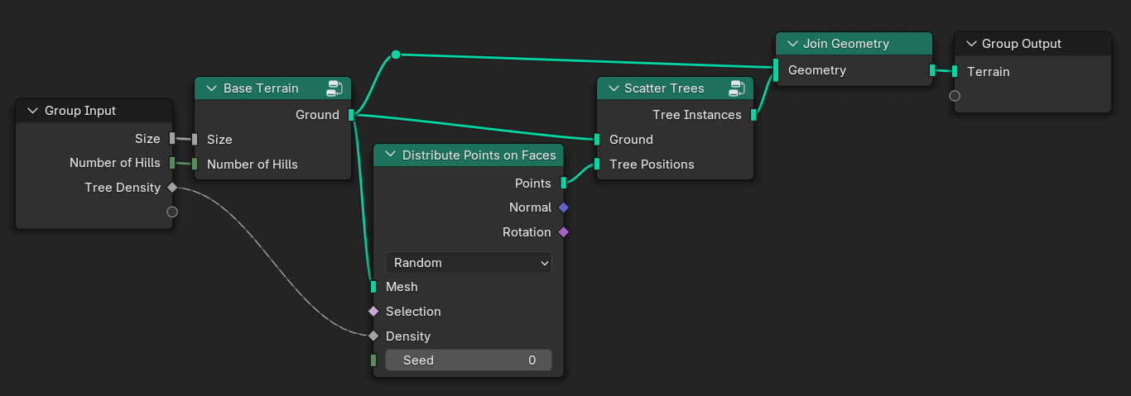
Task: Open the Base Terrain node group icon
Action: click(334, 88)
